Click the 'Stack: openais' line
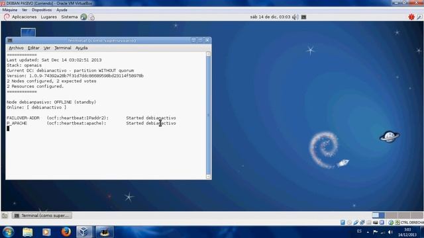 coord(24,65)
